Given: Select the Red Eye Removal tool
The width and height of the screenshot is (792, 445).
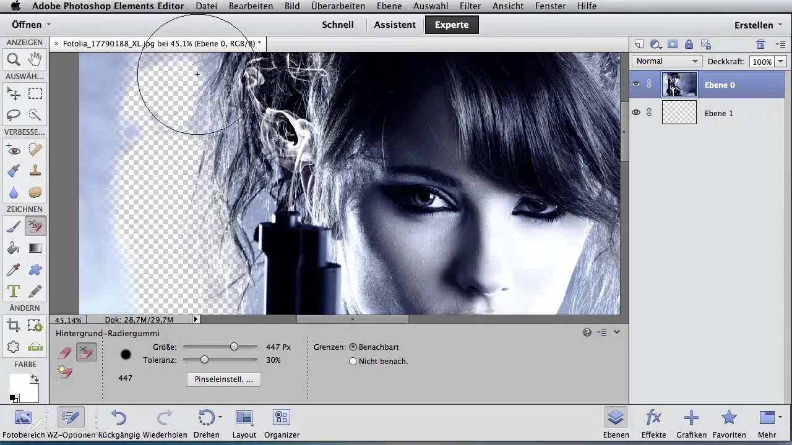Looking at the screenshot, I should coord(13,149).
